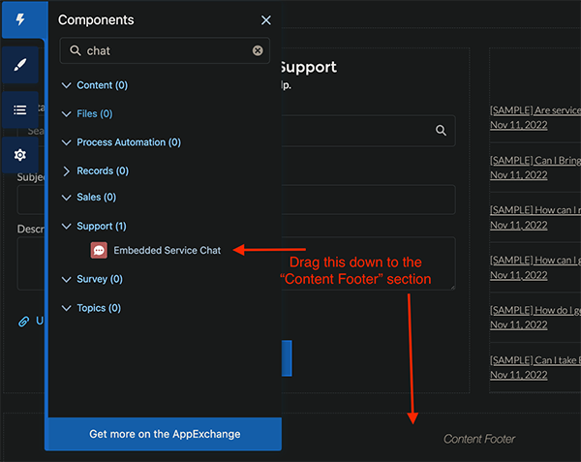This screenshot has width=581, height=462.
Task: Click Nov 11, 2022 under Are service
Action: (519, 125)
